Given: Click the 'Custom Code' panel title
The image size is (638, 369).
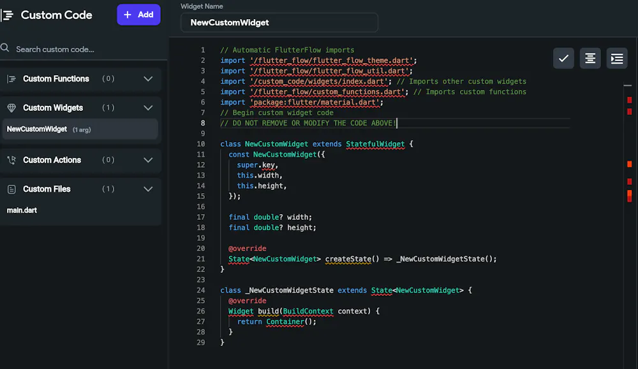Looking at the screenshot, I should (x=57, y=15).
